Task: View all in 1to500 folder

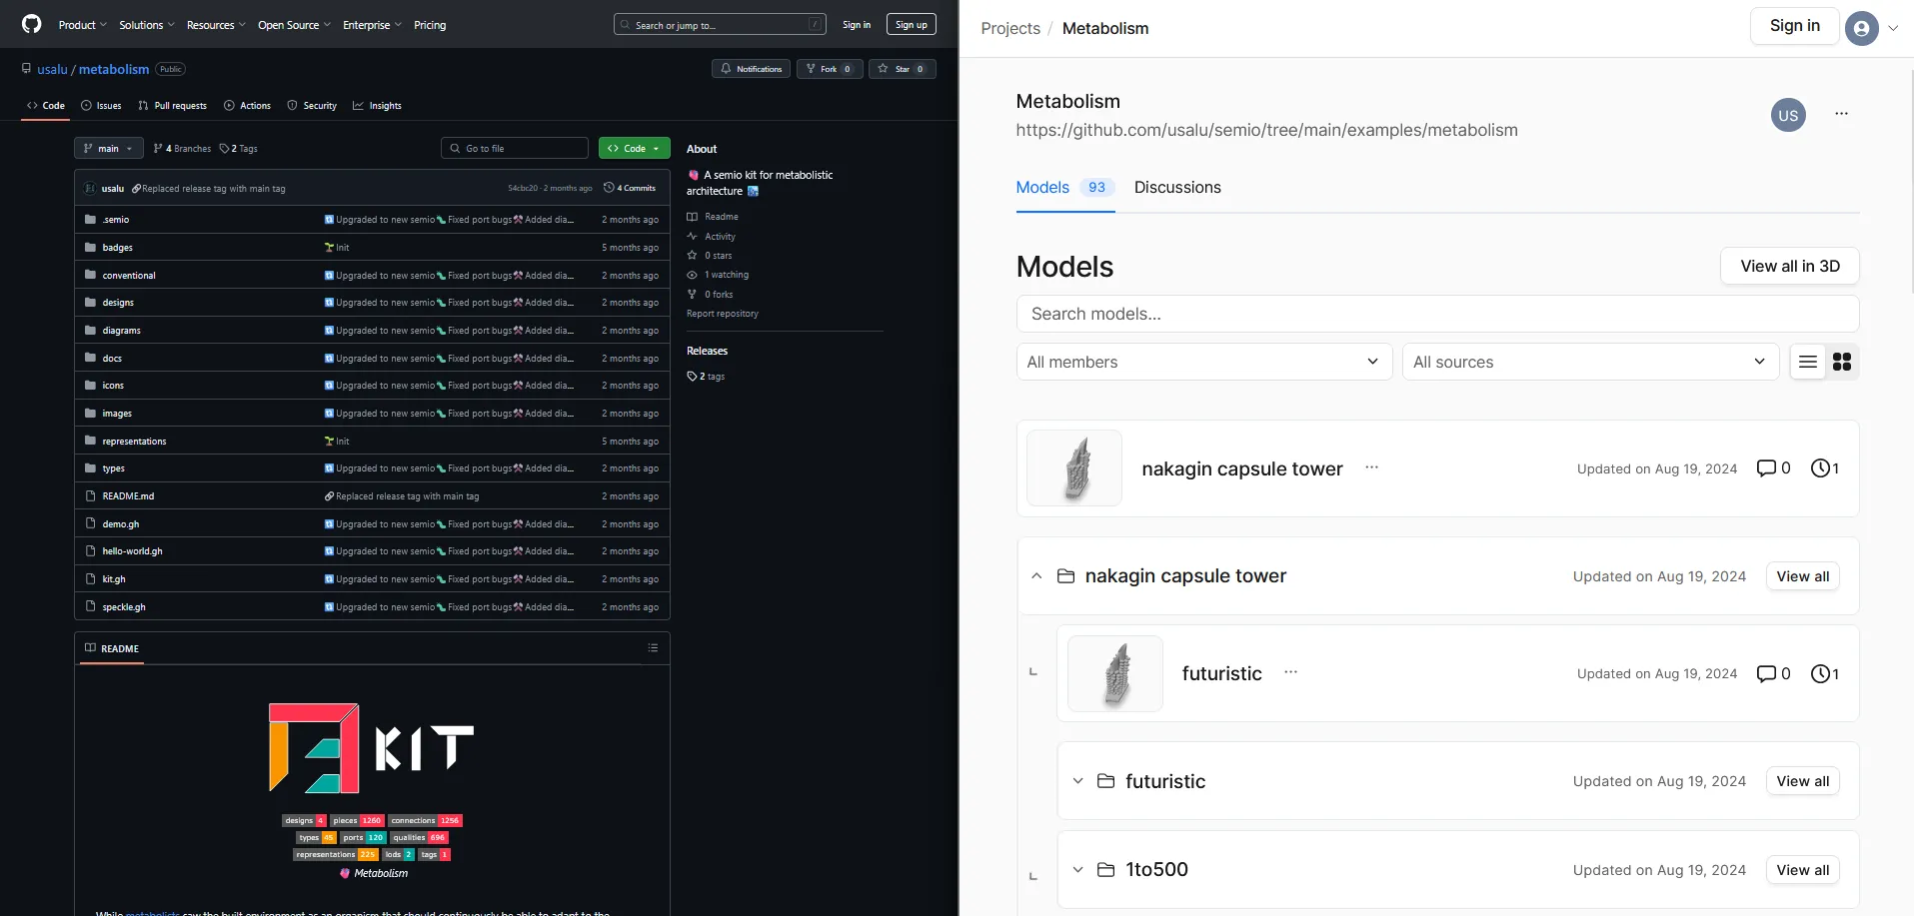Action: point(1802,870)
